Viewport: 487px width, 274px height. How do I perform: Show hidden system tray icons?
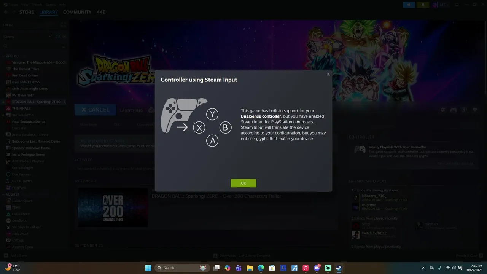point(423,268)
